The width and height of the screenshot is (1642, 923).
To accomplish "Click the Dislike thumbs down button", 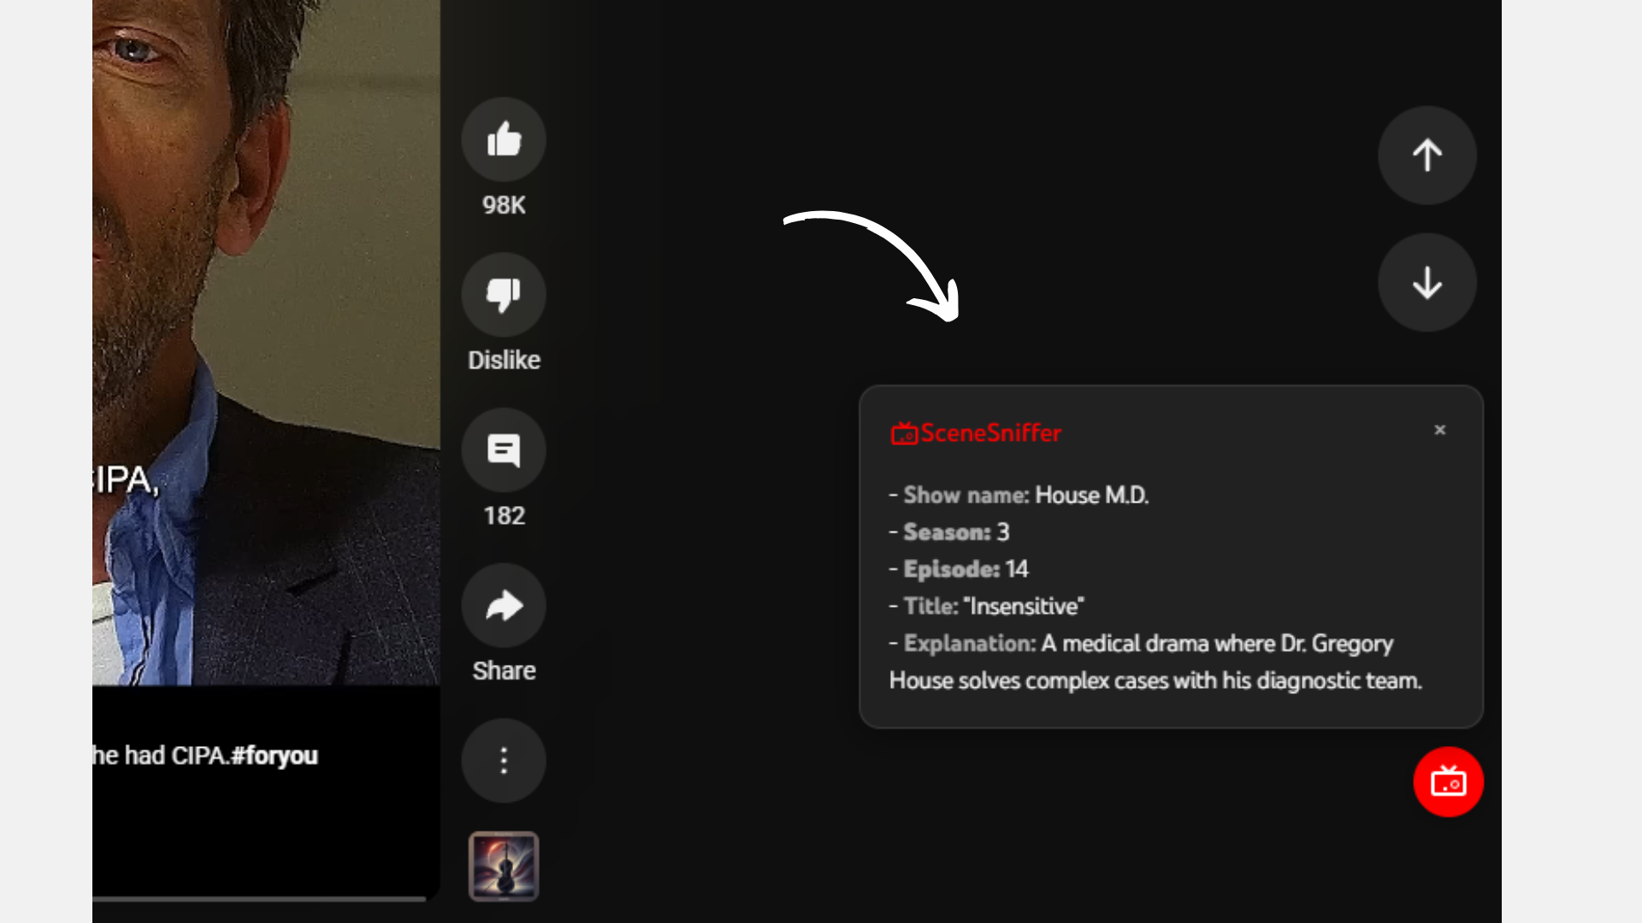I will (504, 295).
